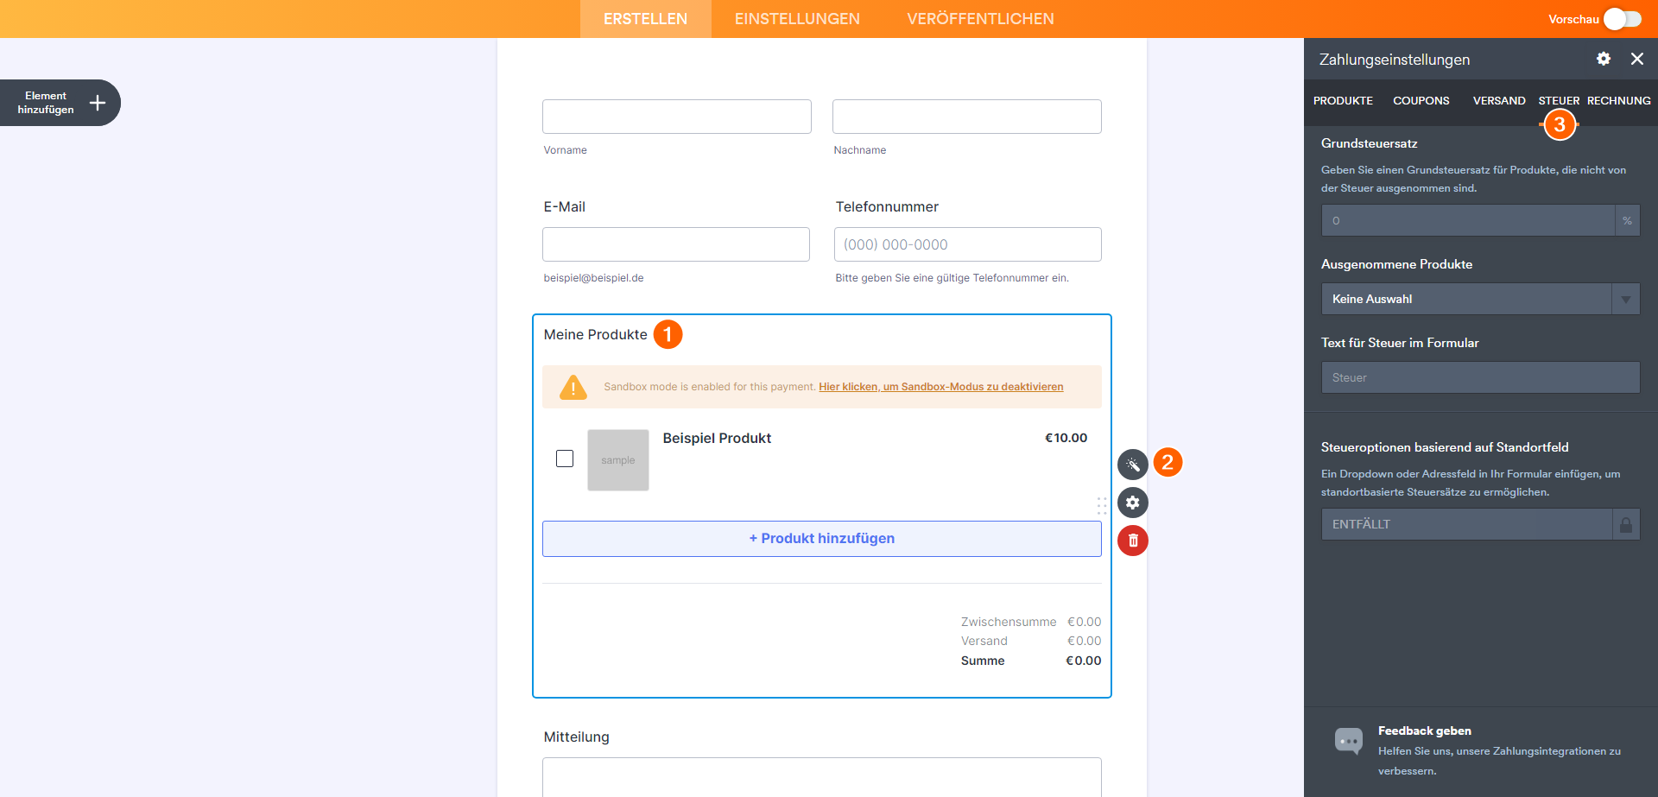Open field properties gear beside Meine Produkte
The image size is (1658, 797).
(x=1133, y=503)
